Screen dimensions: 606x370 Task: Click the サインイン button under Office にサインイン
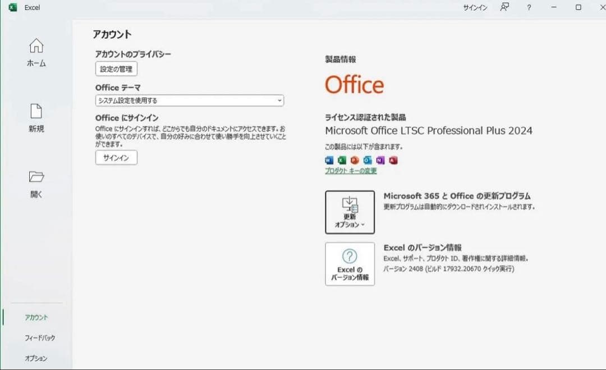click(116, 158)
